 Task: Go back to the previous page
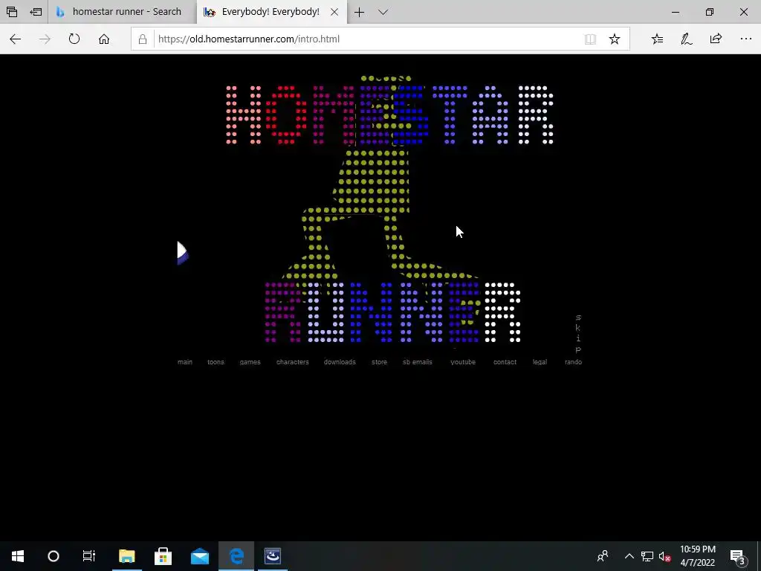click(15, 39)
